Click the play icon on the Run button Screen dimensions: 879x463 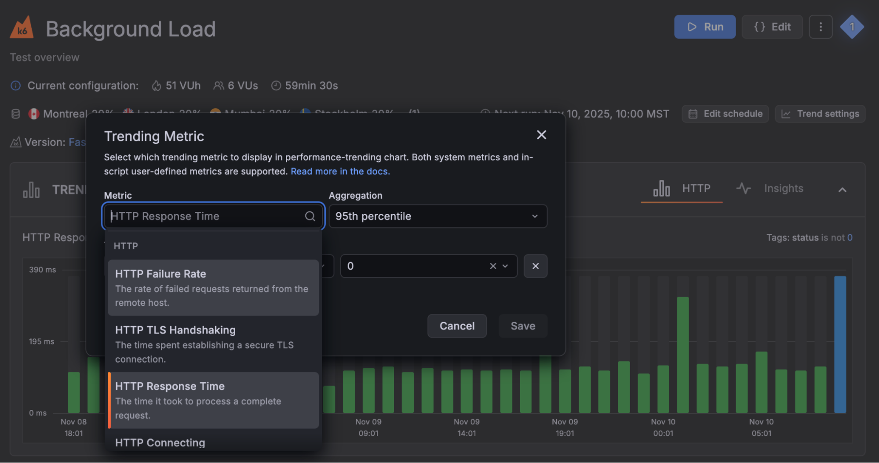pos(692,26)
